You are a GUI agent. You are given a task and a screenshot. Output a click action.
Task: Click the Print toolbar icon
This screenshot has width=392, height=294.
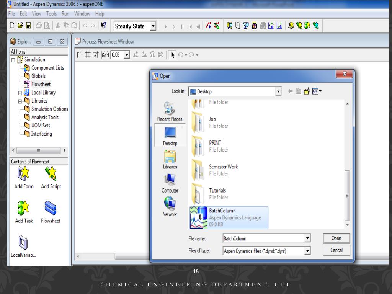39,25
